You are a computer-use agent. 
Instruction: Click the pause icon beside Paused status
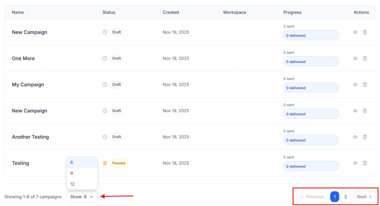pyautogui.click(x=105, y=163)
